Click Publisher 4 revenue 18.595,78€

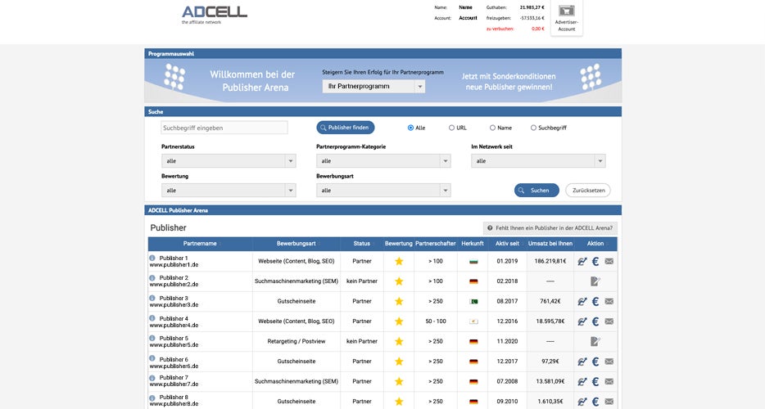click(550, 321)
